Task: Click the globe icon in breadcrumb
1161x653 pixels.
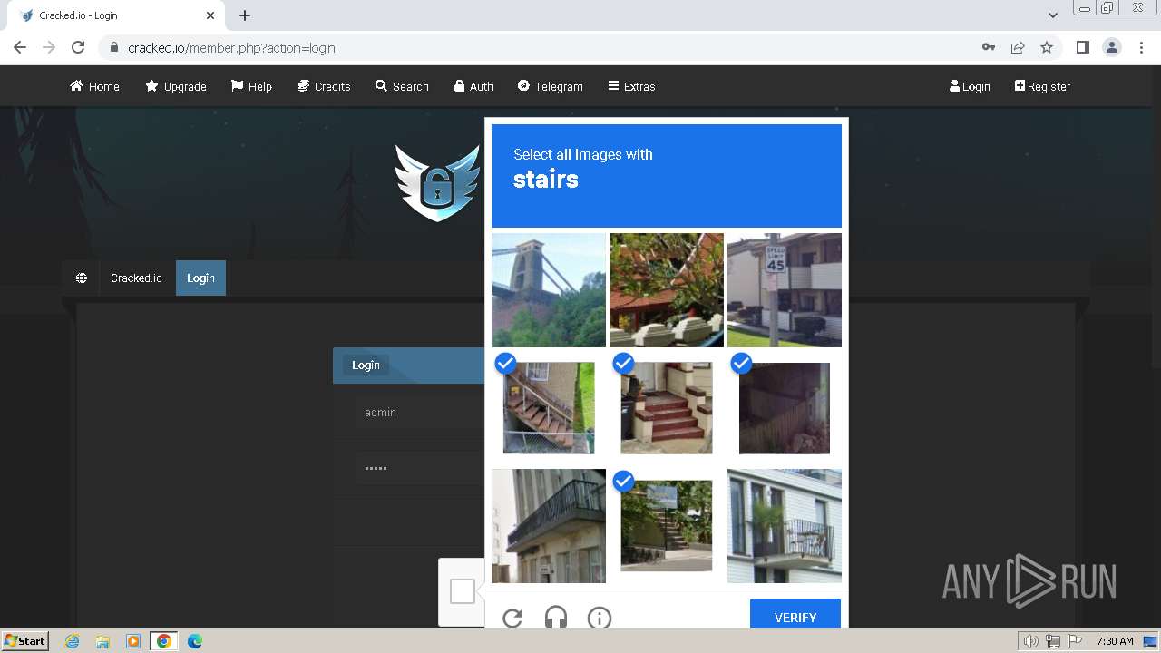Action: (x=82, y=278)
